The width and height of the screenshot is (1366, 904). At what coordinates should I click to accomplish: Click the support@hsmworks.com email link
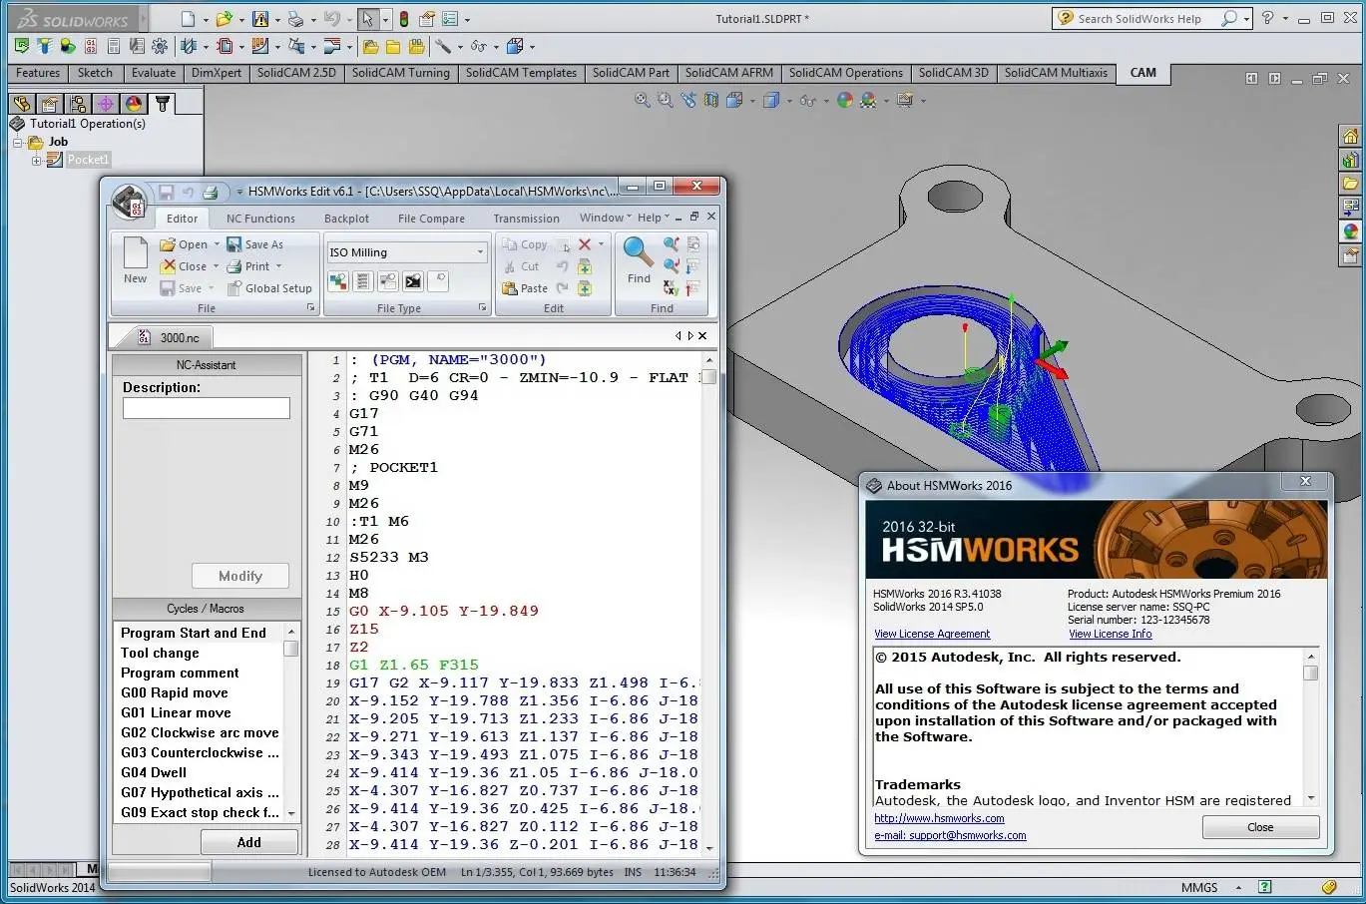(x=950, y=835)
